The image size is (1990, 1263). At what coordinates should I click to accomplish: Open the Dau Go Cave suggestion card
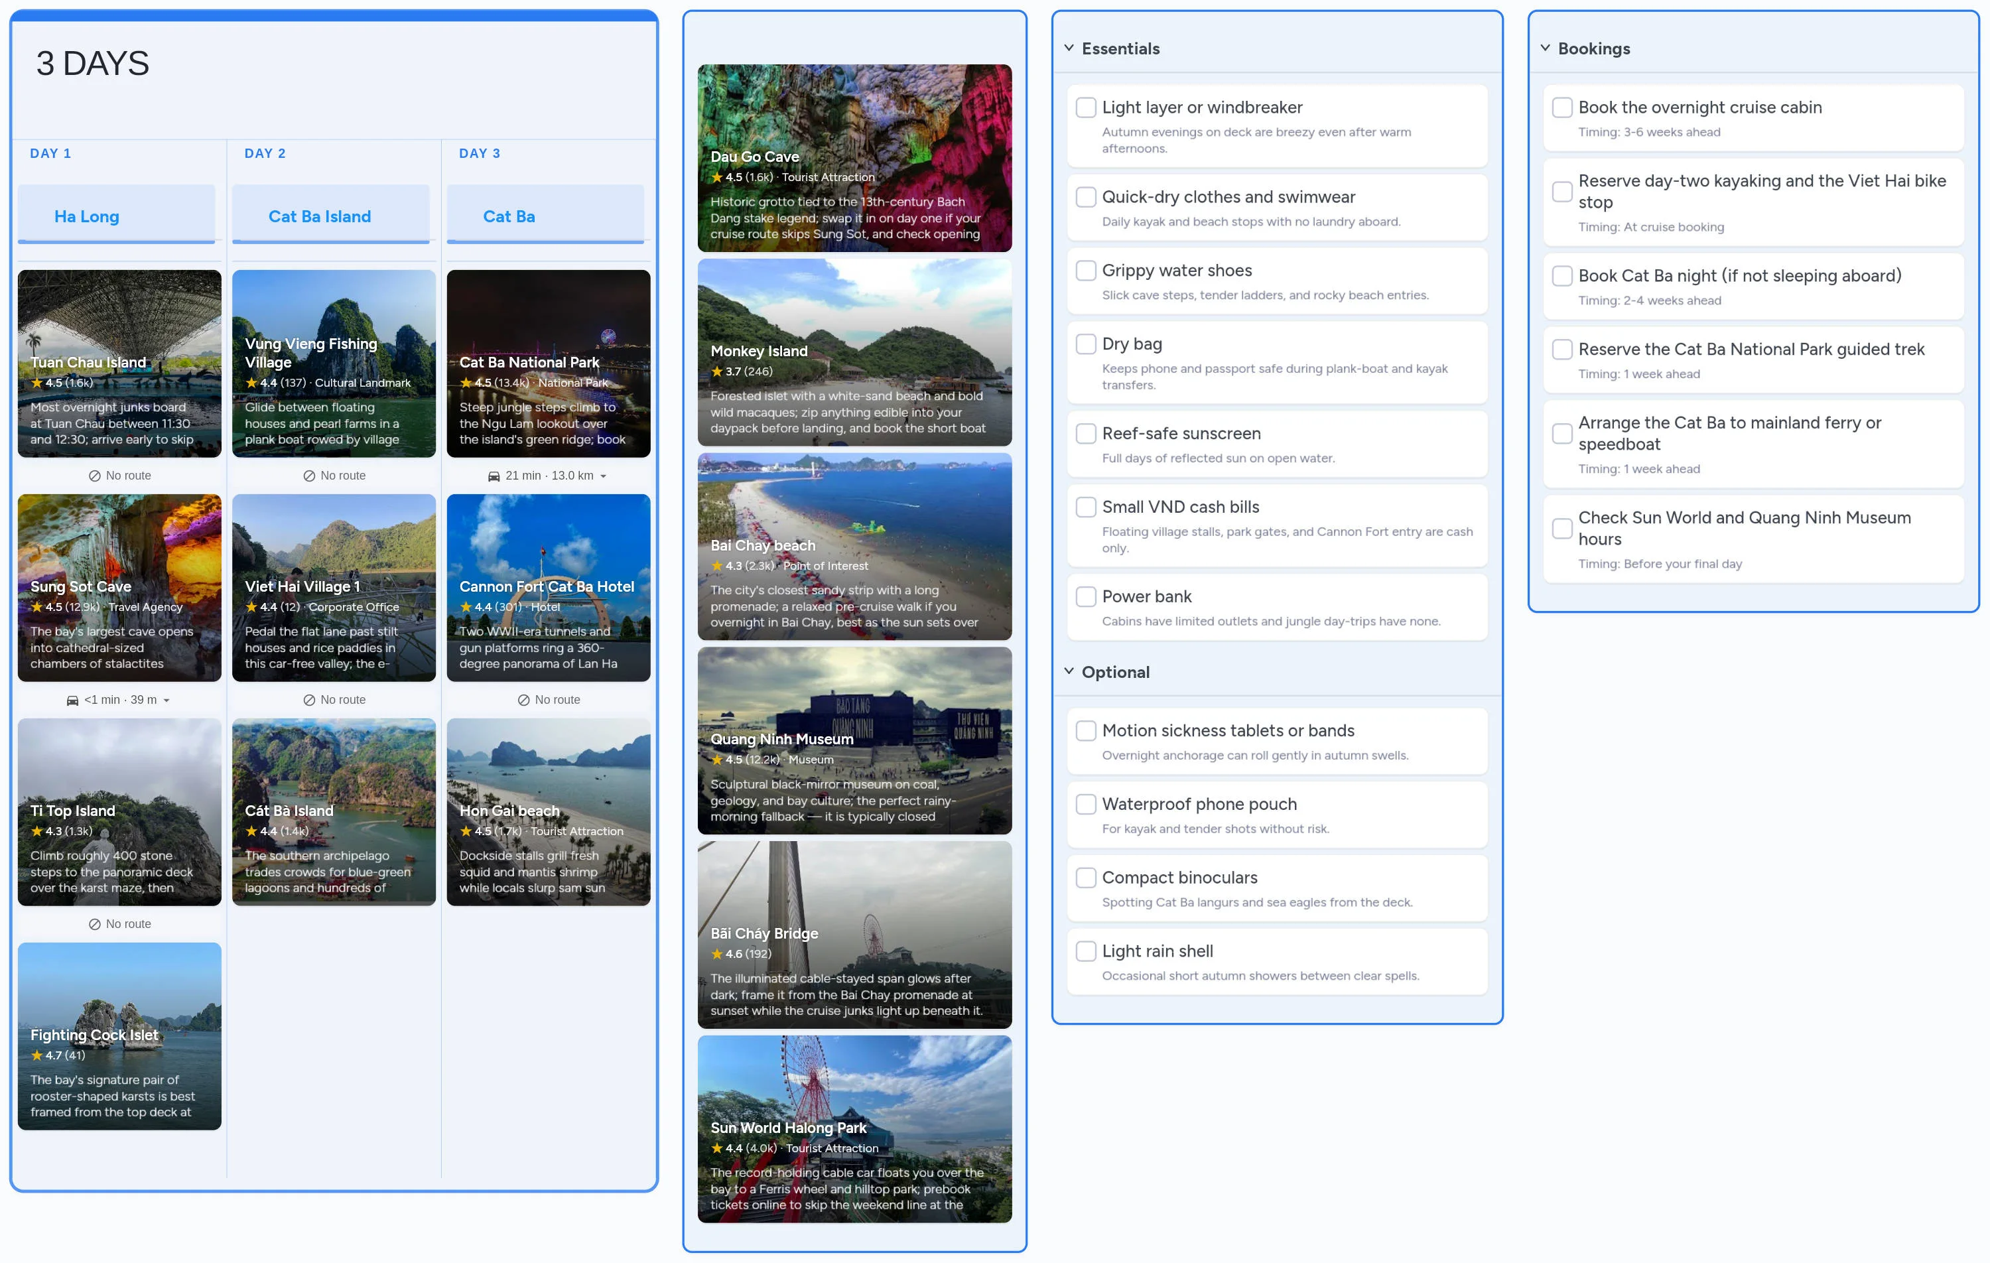coord(854,158)
